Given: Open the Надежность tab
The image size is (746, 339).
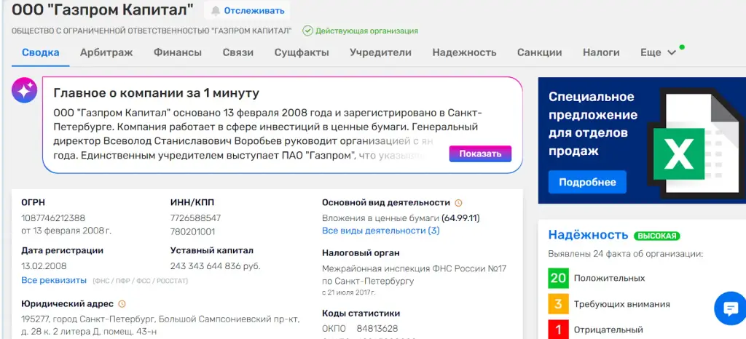Looking at the screenshot, I should (x=464, y=52).
